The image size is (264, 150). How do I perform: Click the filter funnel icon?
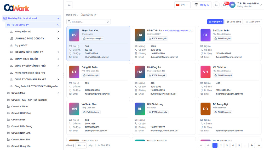click(x=108, y=22)
